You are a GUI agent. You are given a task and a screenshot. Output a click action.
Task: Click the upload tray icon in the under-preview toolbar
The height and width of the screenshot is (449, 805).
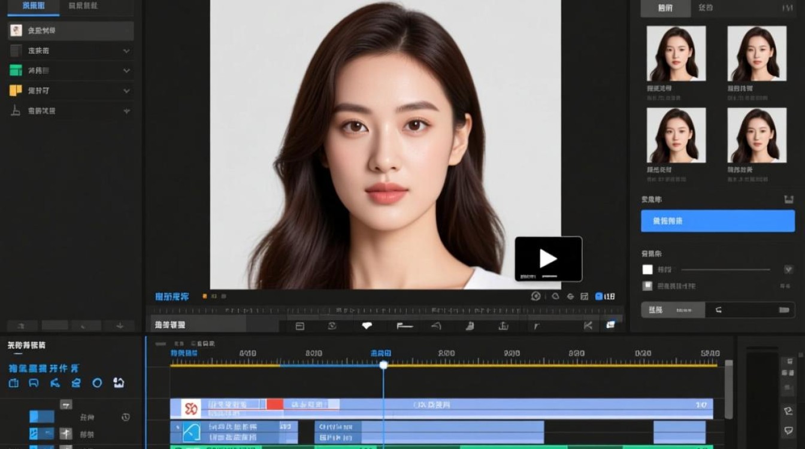tap(504, 326)
